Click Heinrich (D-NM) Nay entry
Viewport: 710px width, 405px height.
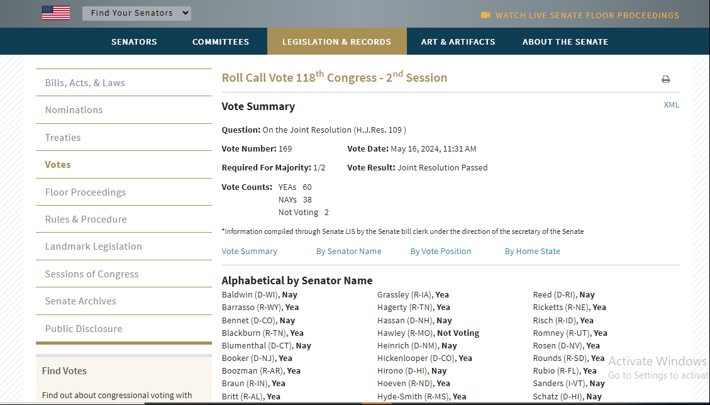pos(417,346)
